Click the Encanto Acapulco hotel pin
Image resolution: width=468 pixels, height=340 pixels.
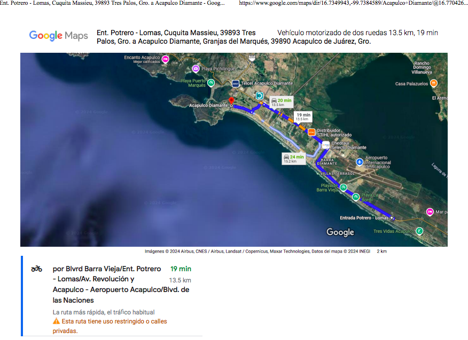[x=166, y=59]
